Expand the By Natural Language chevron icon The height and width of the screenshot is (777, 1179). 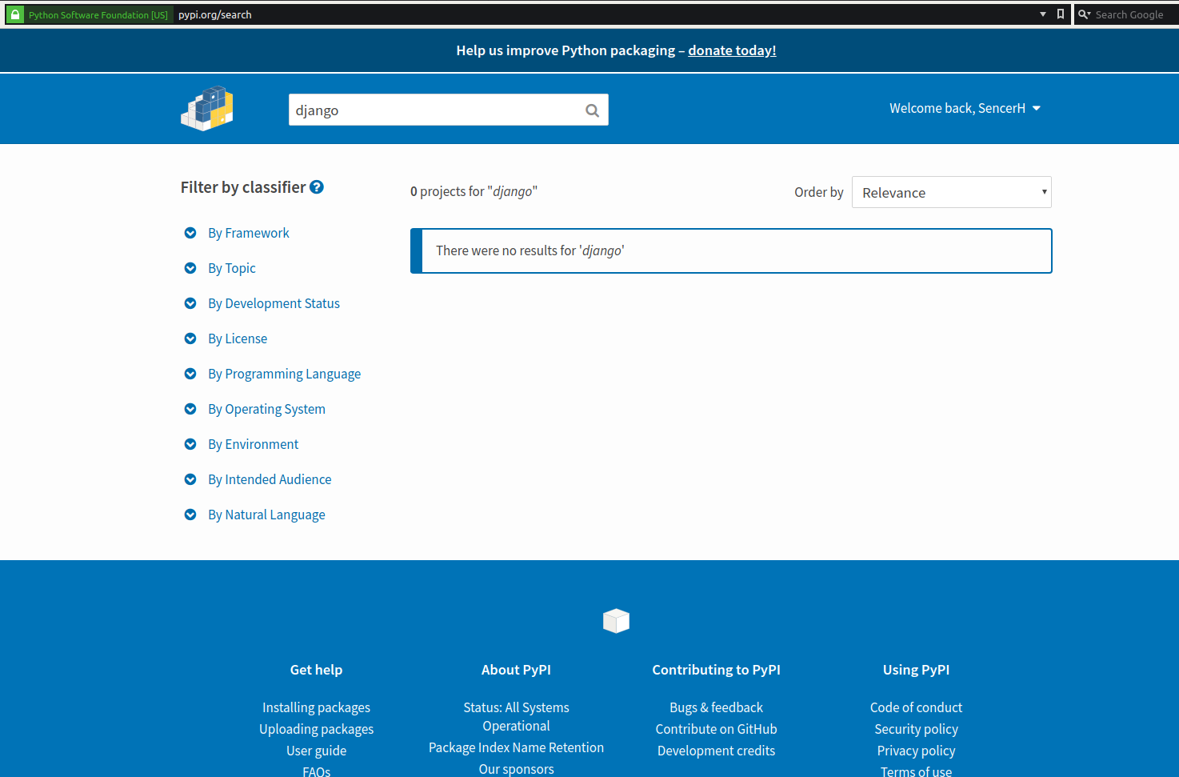click(190, 515)
